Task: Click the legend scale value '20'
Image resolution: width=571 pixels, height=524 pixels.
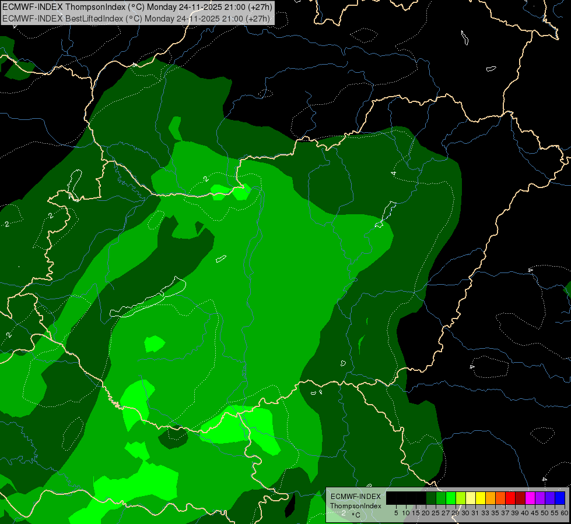Action: (x=426, y=513)
